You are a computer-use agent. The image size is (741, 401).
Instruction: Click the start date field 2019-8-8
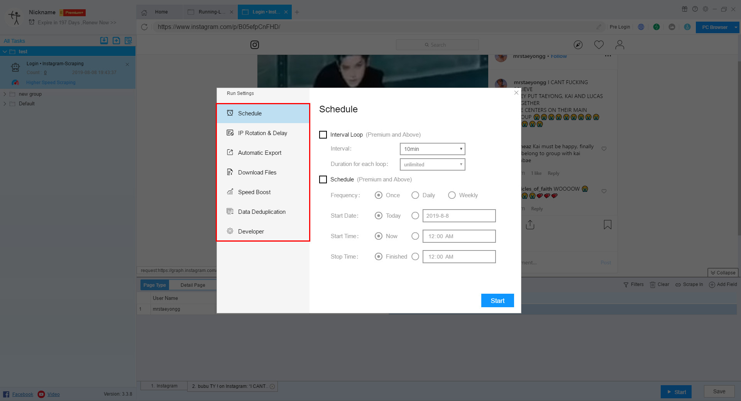pyautogui.click(x=459, y=216)
